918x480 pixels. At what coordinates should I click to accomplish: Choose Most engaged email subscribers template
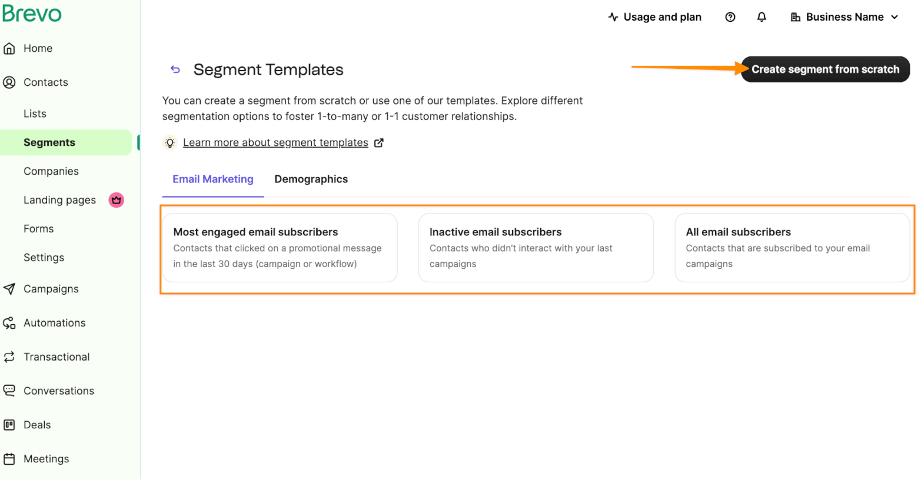tap(280, 248)
